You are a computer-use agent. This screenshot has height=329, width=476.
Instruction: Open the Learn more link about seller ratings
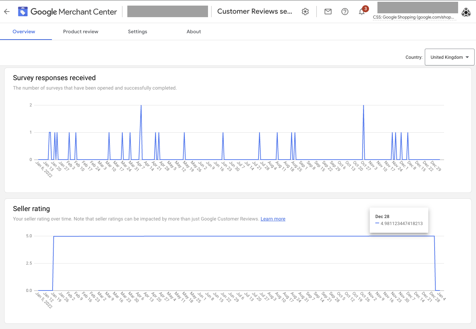[273, 219]
